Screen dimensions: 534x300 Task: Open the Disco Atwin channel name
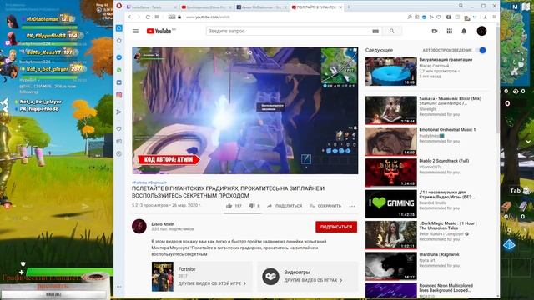tap(163, 224)
